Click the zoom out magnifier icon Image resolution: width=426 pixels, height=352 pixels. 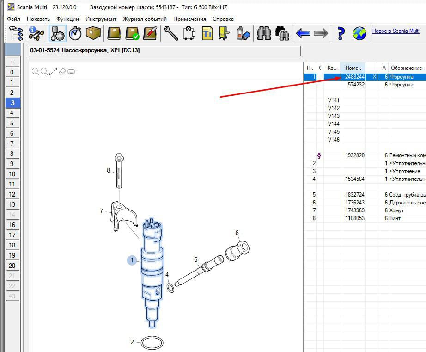click(x=44, y=71)
